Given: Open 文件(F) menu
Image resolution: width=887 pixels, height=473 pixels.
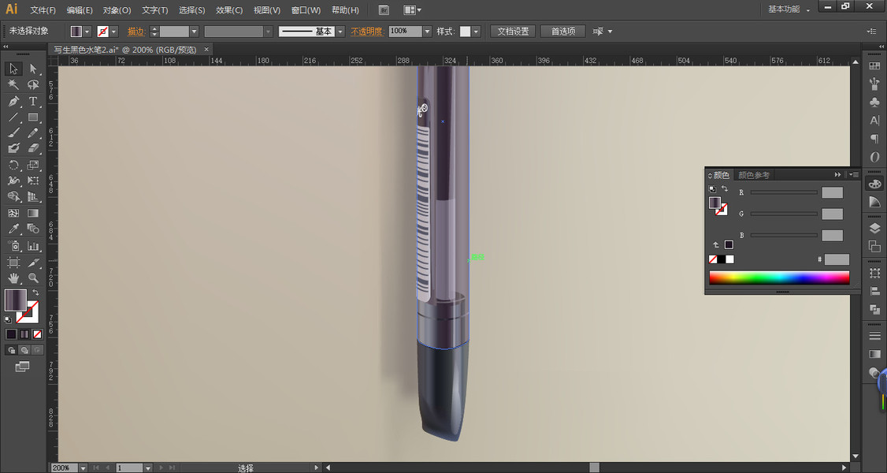Looking at the screenshot, I should [x=43, y=10].
